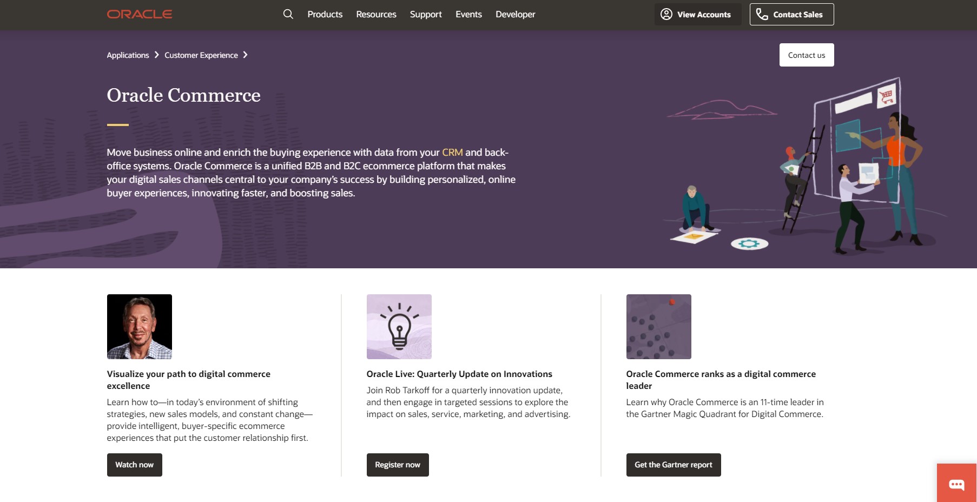977x502 pixels.
Task: Open the search magnifier icon
Action: pos(288,14)
